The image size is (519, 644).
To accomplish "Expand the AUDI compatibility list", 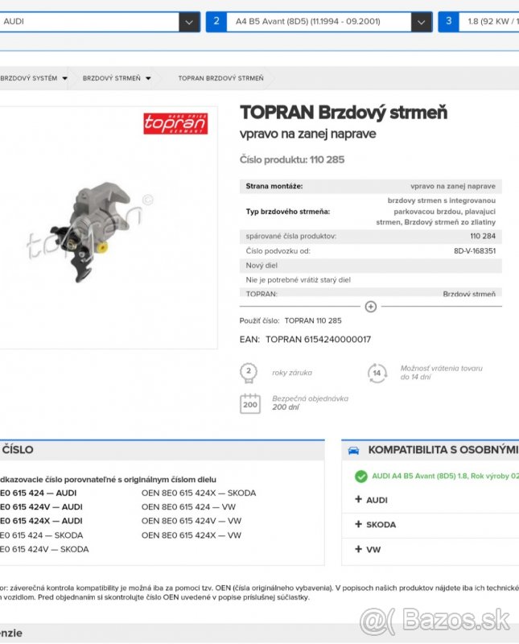I will (371, 500).
